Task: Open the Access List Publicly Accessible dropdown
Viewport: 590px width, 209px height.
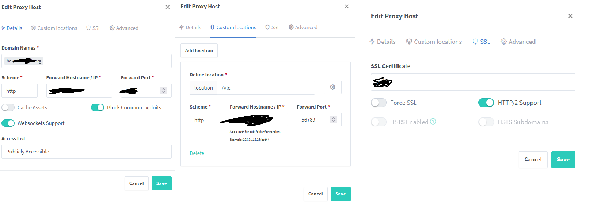Action: tap(87, 152)
